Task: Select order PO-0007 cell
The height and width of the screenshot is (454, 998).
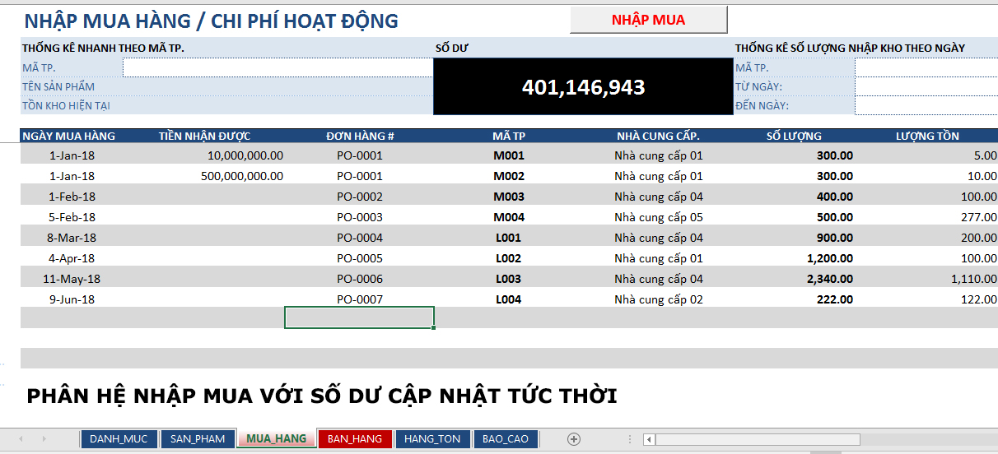Action: tap(360, 299)
